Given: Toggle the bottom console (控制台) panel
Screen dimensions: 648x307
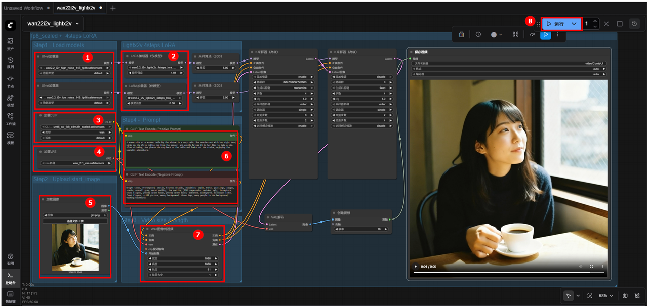Looking at the screenshot, I should pos(10,277).
